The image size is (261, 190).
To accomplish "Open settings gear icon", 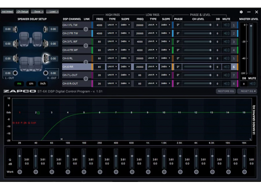I will click(241, 12).
